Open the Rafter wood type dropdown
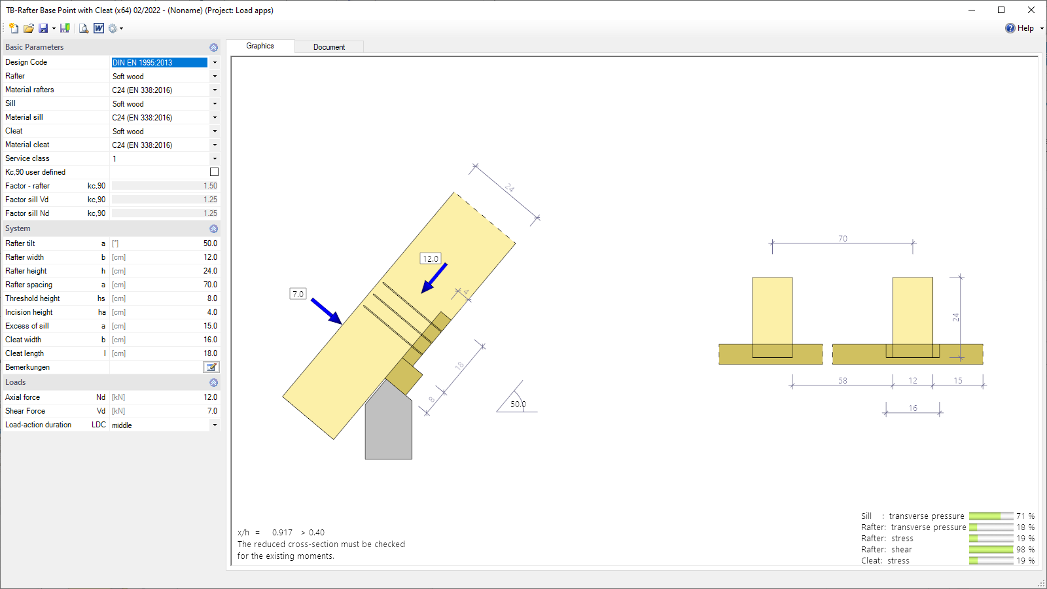 (215, 77)
